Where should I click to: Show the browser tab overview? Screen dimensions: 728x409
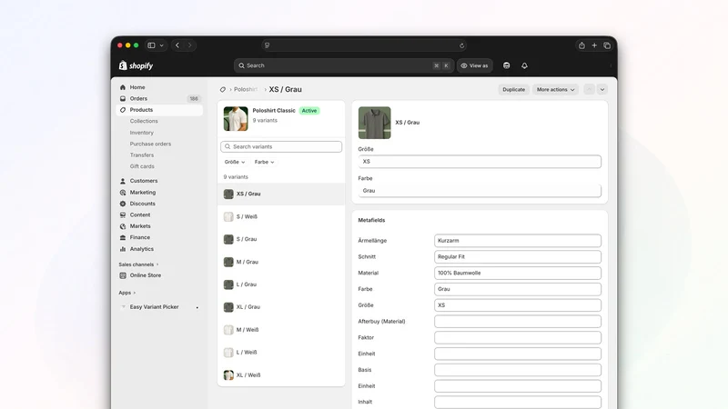pos(607,45)
